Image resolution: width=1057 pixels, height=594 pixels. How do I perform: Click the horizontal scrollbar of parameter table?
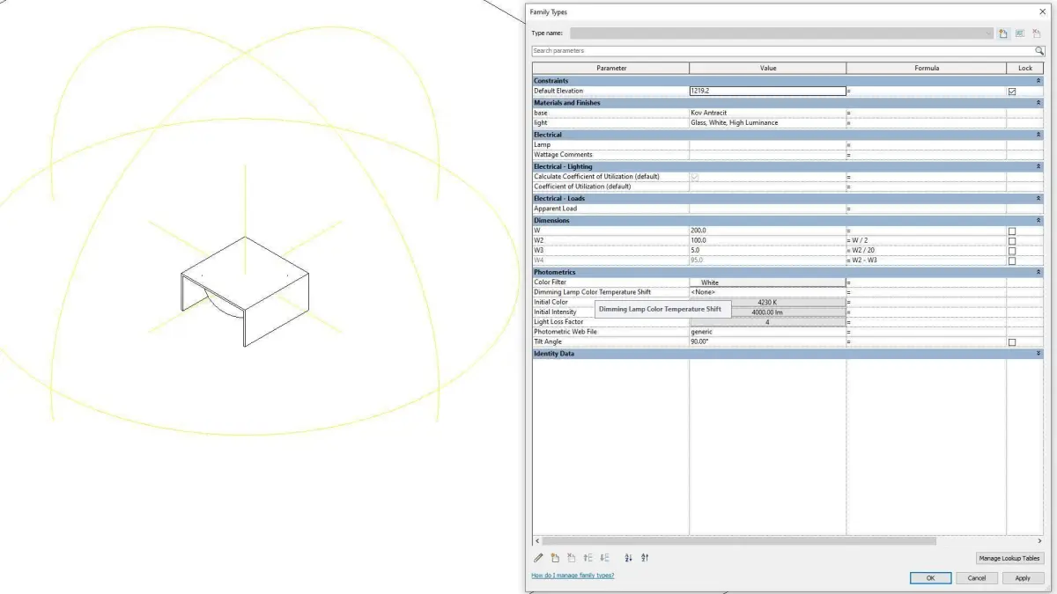pos(739,541)
